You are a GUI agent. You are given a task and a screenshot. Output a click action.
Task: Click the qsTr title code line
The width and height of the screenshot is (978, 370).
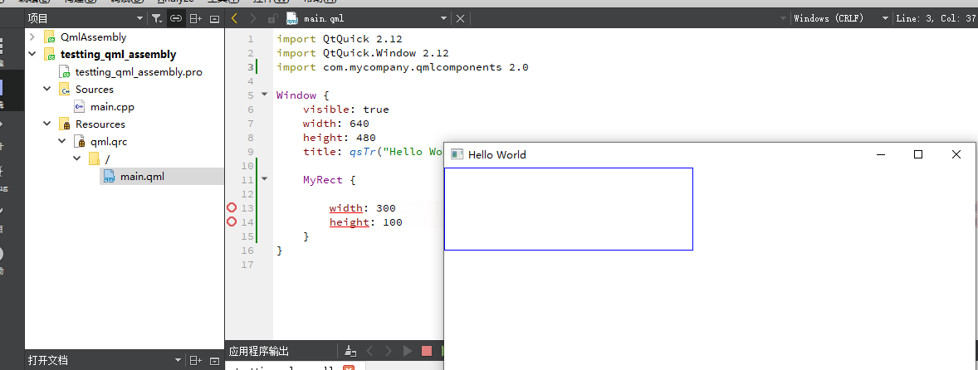point(373,151)
